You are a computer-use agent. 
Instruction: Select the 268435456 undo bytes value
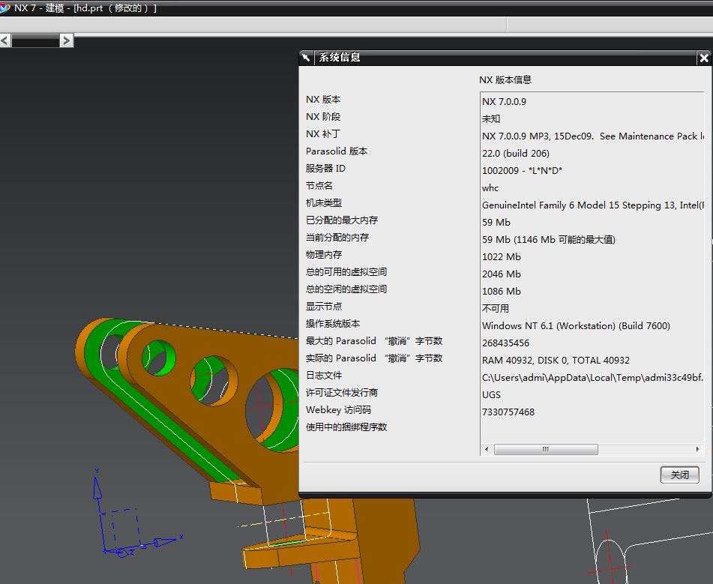(x=505, y=343)
